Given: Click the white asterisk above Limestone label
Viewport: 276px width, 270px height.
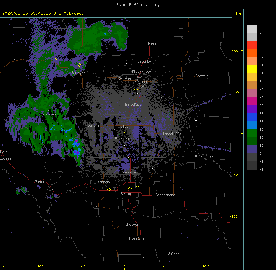Looking at the screenshot, I should 49,111.
